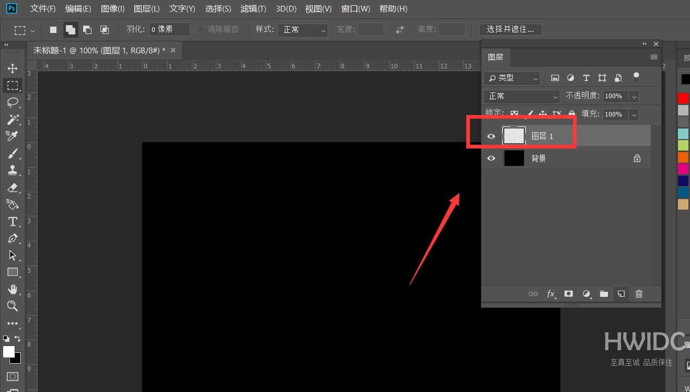The height and width of the screenshot is (392, 690).
Task: Close the 未标题-1 document tab
Action: pos(173,50)
